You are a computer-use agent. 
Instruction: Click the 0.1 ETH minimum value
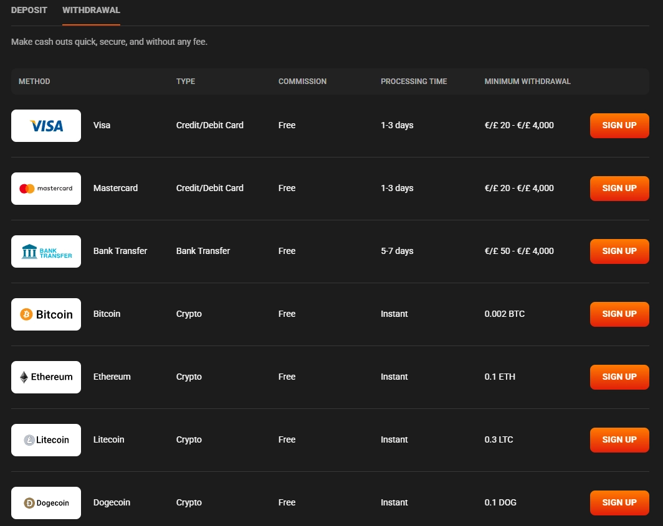point(500,377)
